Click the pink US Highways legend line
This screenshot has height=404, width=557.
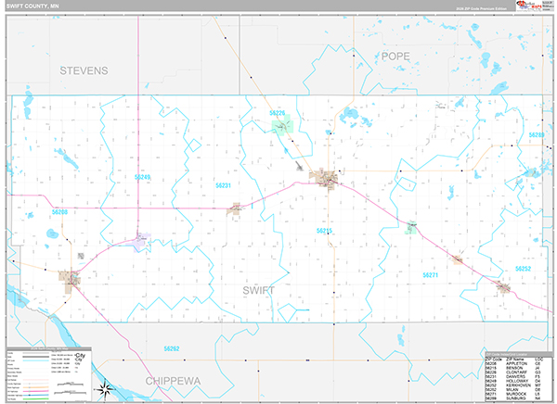pos(36,391)
